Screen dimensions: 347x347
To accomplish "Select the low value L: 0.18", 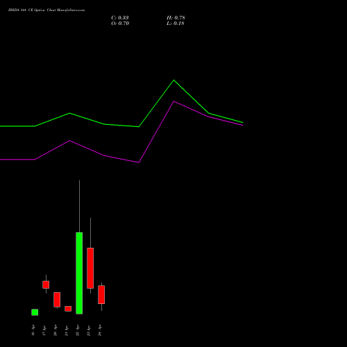I will pos(176,24).
